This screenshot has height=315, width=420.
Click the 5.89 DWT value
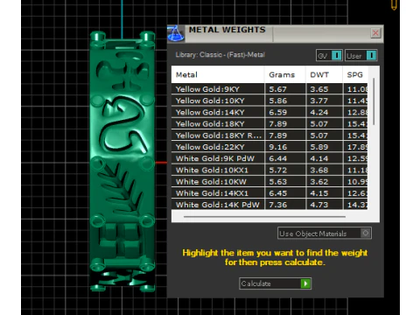[x=319, y=147]
